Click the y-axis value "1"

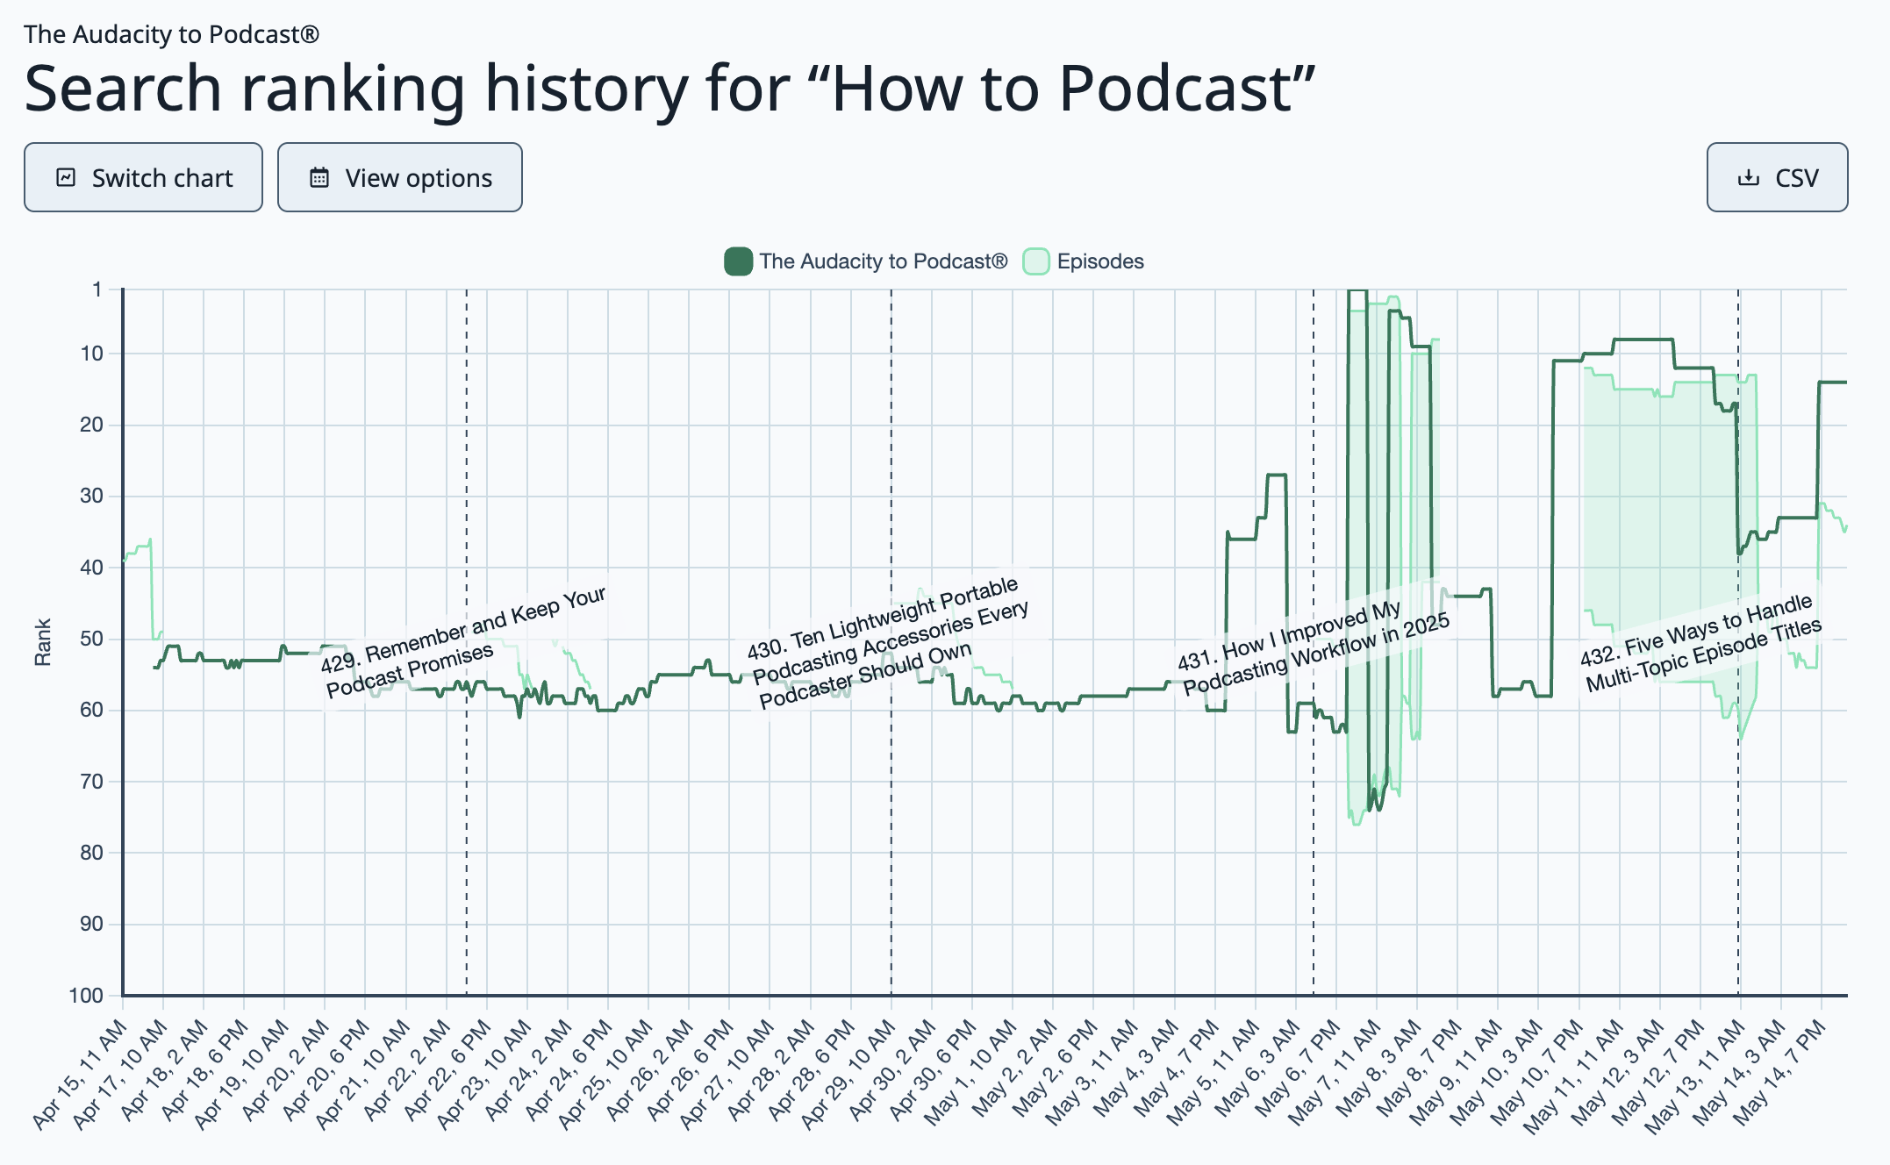97,289
